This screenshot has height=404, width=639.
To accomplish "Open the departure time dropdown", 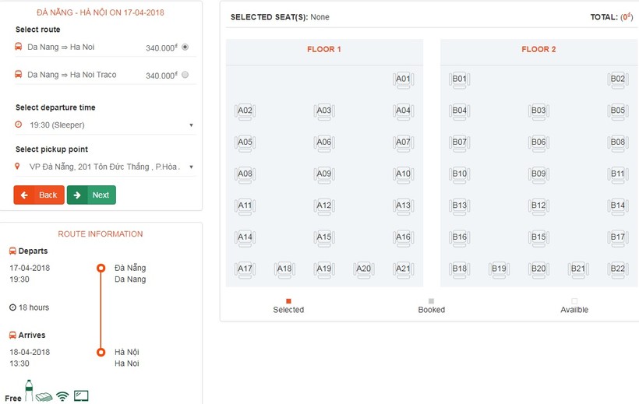I will coord(104,125).
